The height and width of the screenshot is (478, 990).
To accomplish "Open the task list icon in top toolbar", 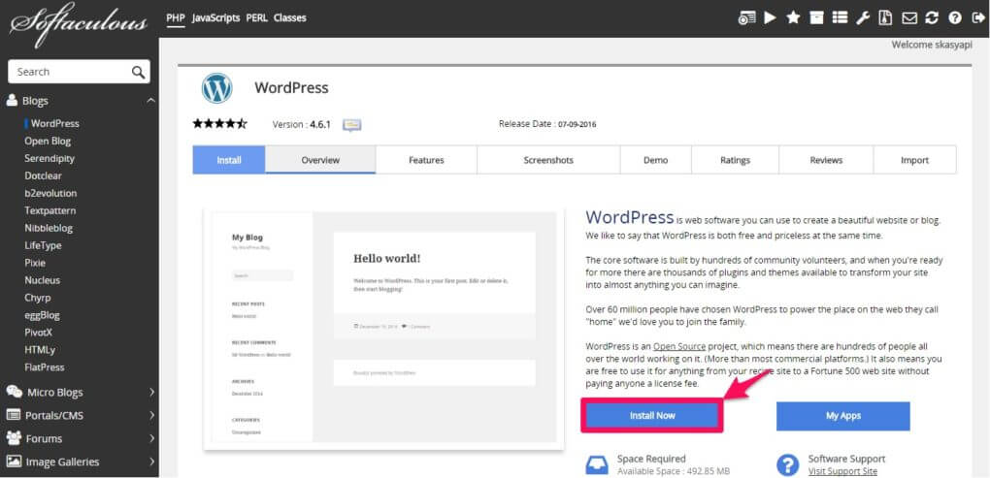I will tap(840, 17).
